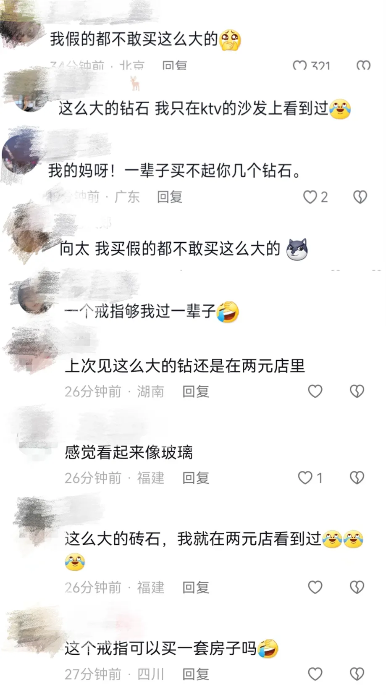
Task: Dislike the 感觉看起来像玻璃 comment
Action: (357, 478)
